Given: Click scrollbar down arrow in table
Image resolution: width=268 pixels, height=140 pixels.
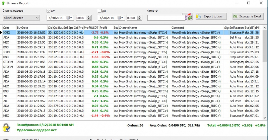Looking at the screenshot, I should pyautogui.click(x=265, y=118).
